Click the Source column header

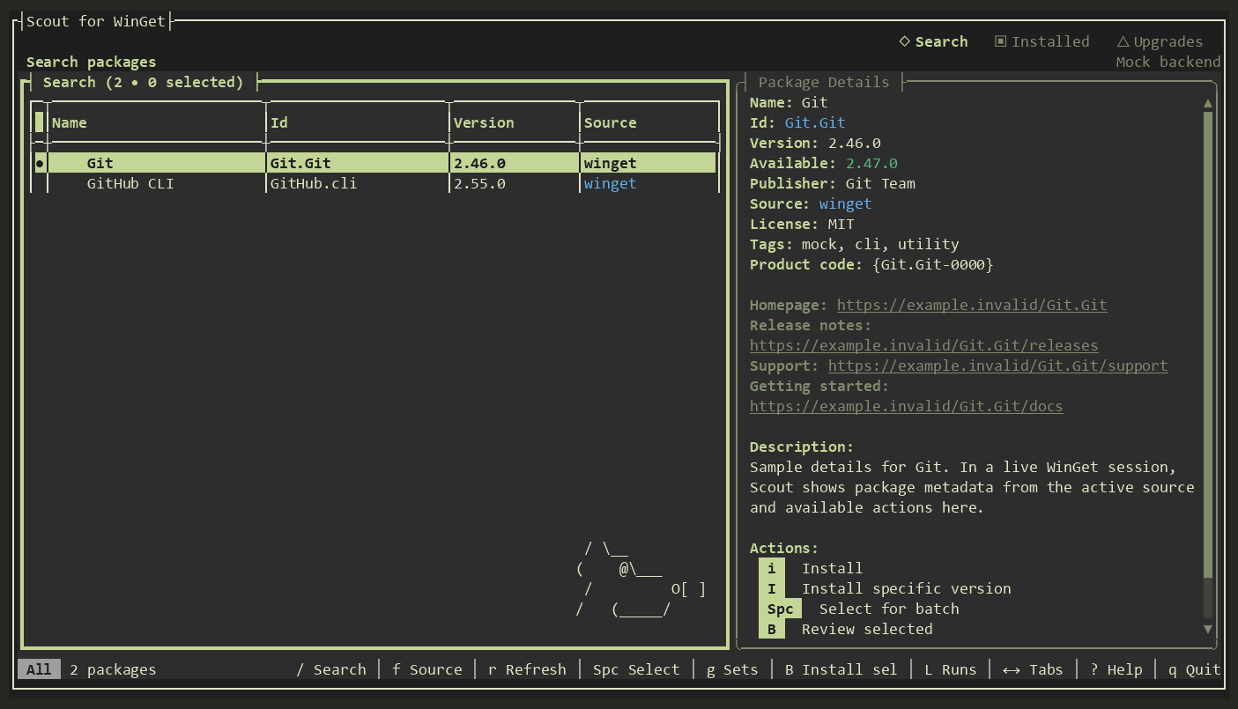click(x=610, y=122)
